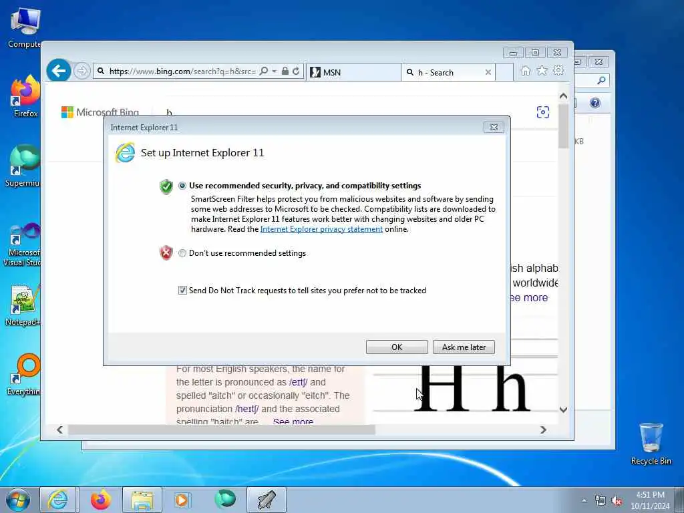Viewport: 684px width, 513px height.
Task: Open Notepad++ desktop shortcut
Action: 24,305
